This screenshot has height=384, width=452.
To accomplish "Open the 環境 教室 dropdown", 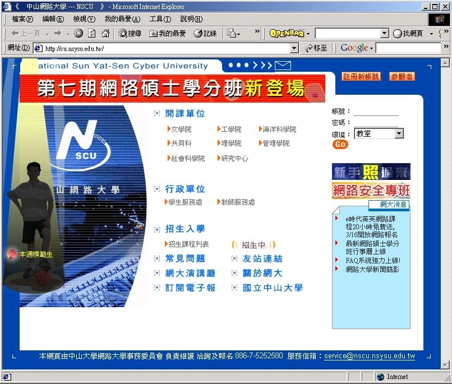I will pos(399,133).
